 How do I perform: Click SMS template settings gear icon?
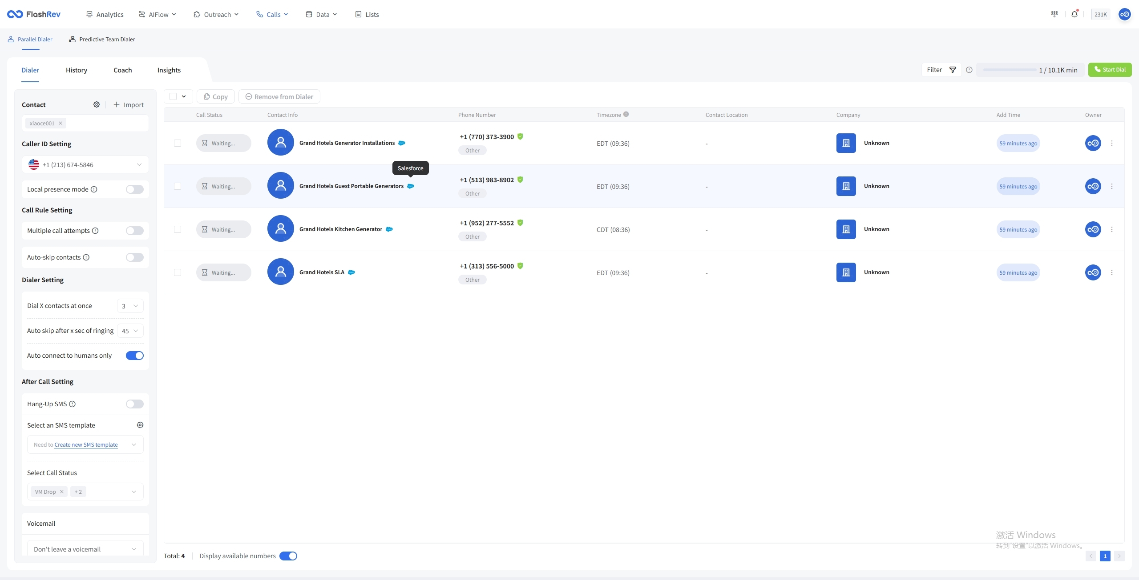pyautogui.click(x=140, y=425)
